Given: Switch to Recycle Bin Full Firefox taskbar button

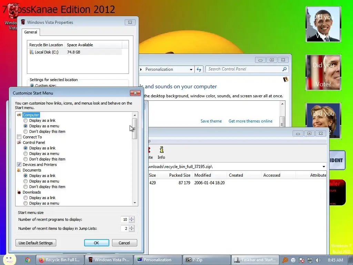Looking at the screenshot, I should (x=60, y=260).
